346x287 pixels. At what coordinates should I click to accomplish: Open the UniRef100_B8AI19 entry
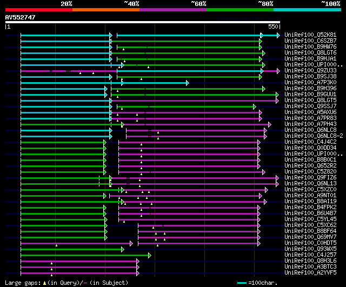[310, 202]
